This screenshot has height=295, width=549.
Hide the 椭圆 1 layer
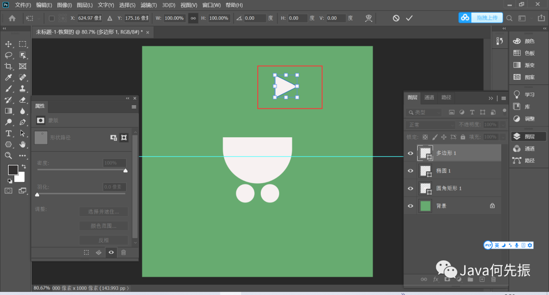(x=411, y=171)
